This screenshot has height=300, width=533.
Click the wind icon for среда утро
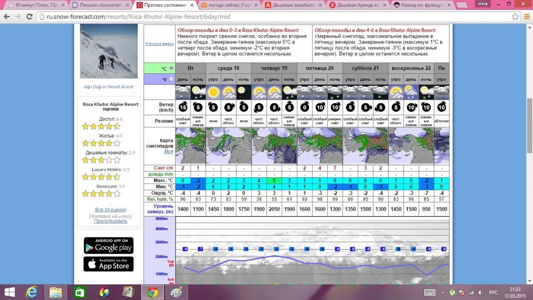click(213, 107)
